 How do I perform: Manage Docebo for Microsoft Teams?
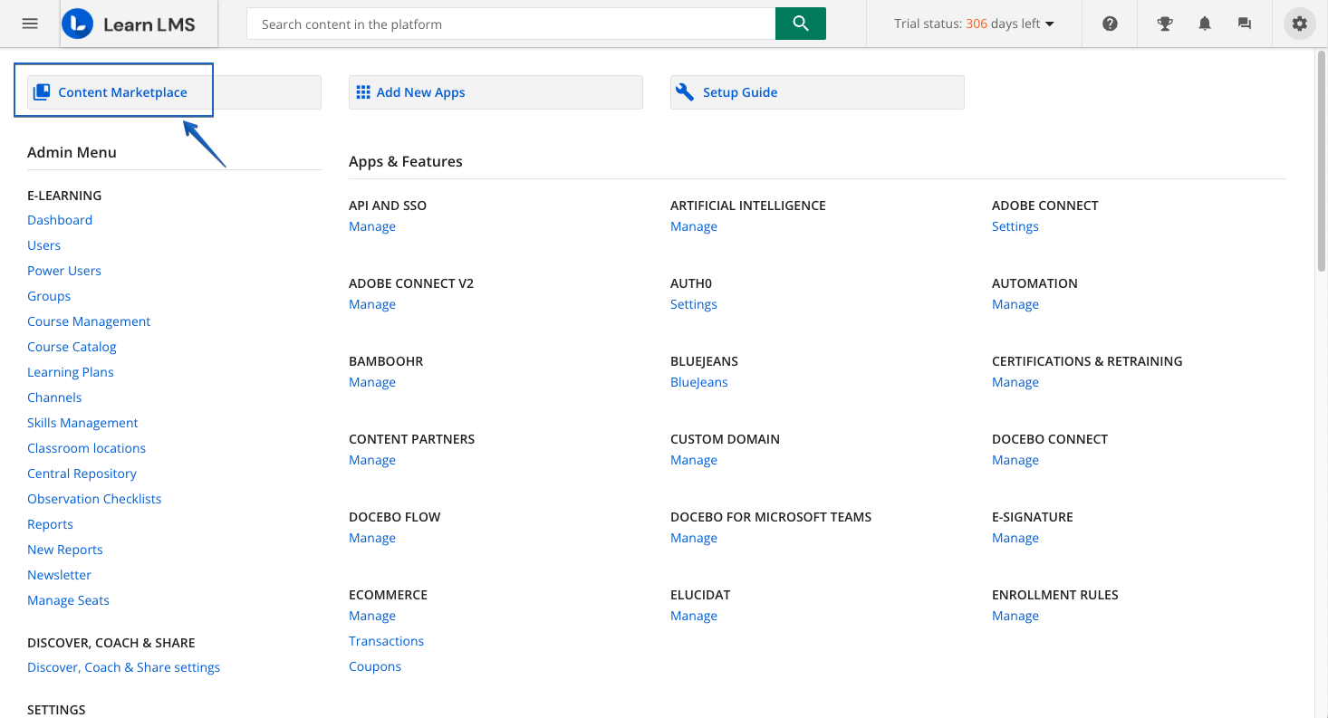694,538
